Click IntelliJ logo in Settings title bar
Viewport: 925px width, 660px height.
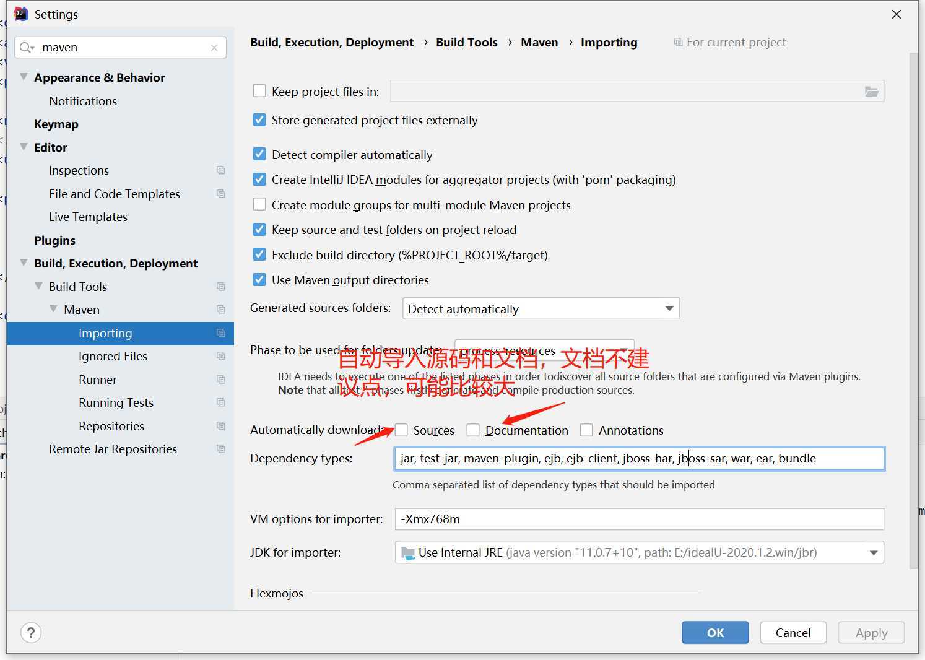(21, 14)
